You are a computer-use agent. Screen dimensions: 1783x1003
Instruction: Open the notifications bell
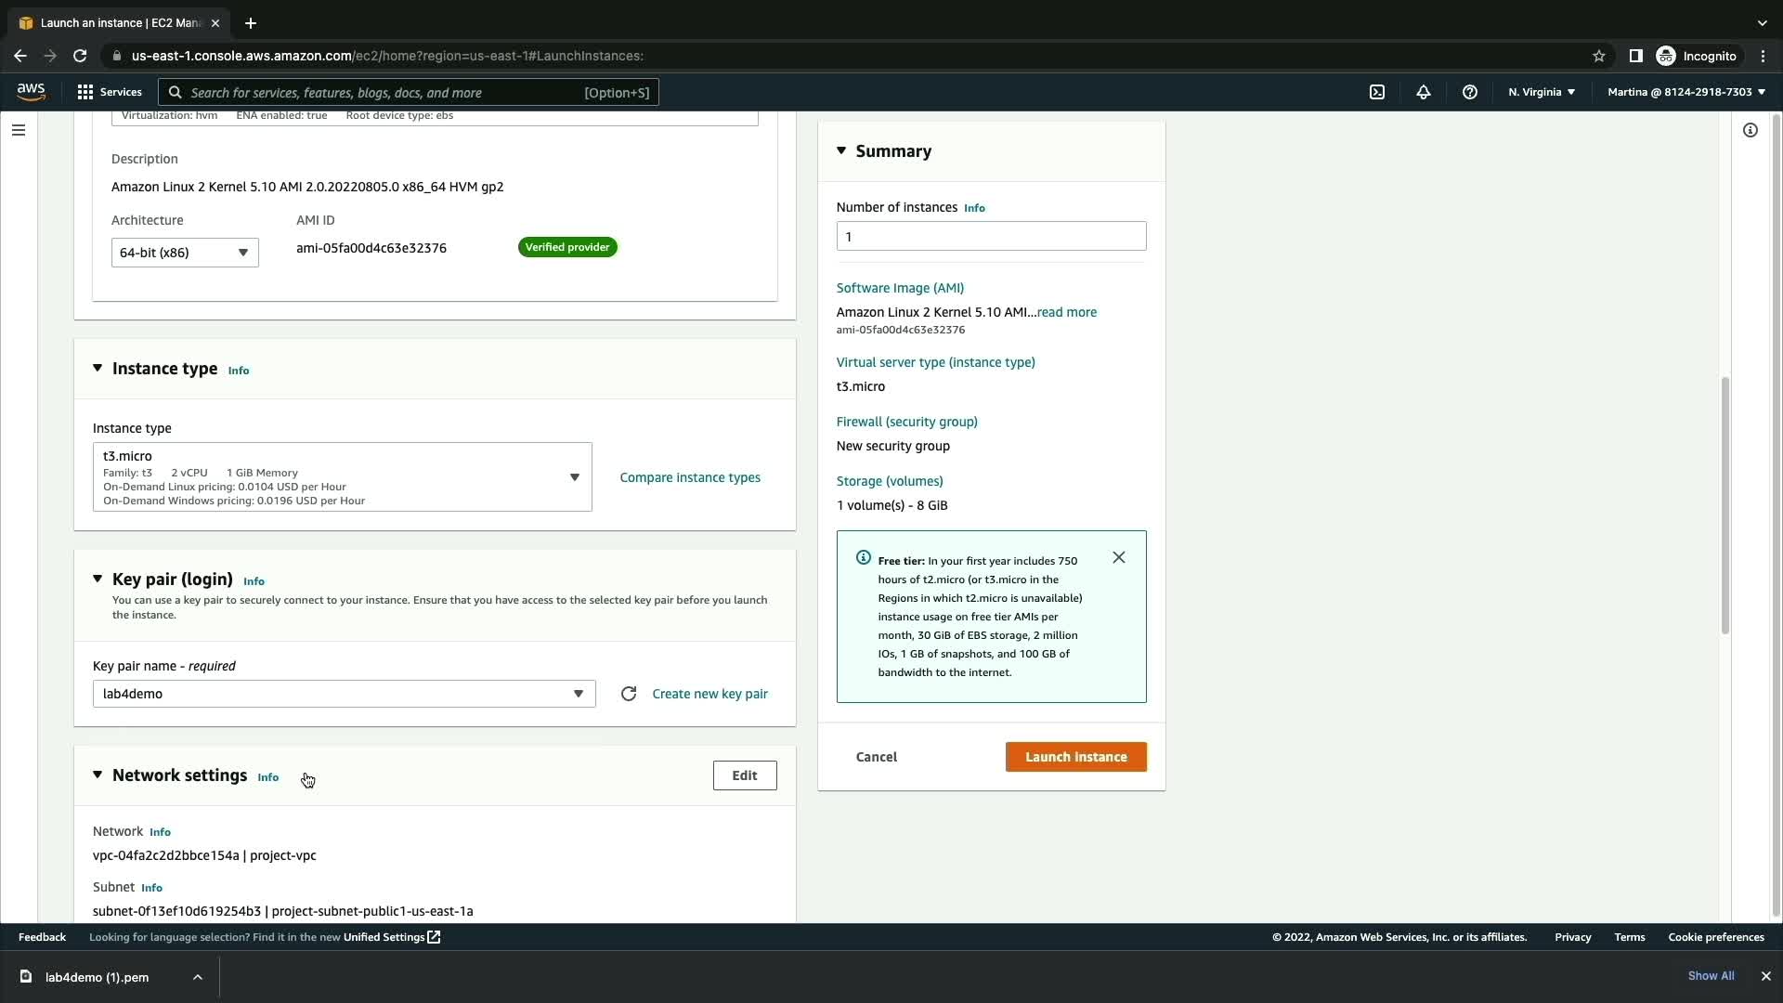(1423, 92)
